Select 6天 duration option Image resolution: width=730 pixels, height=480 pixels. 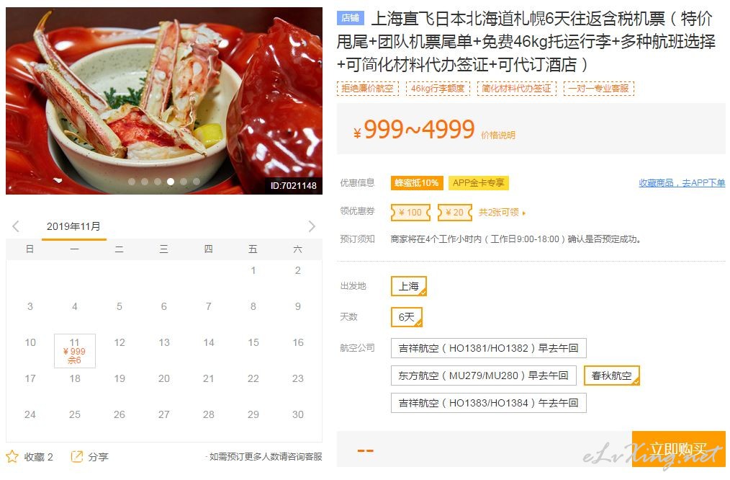point(407,317)
